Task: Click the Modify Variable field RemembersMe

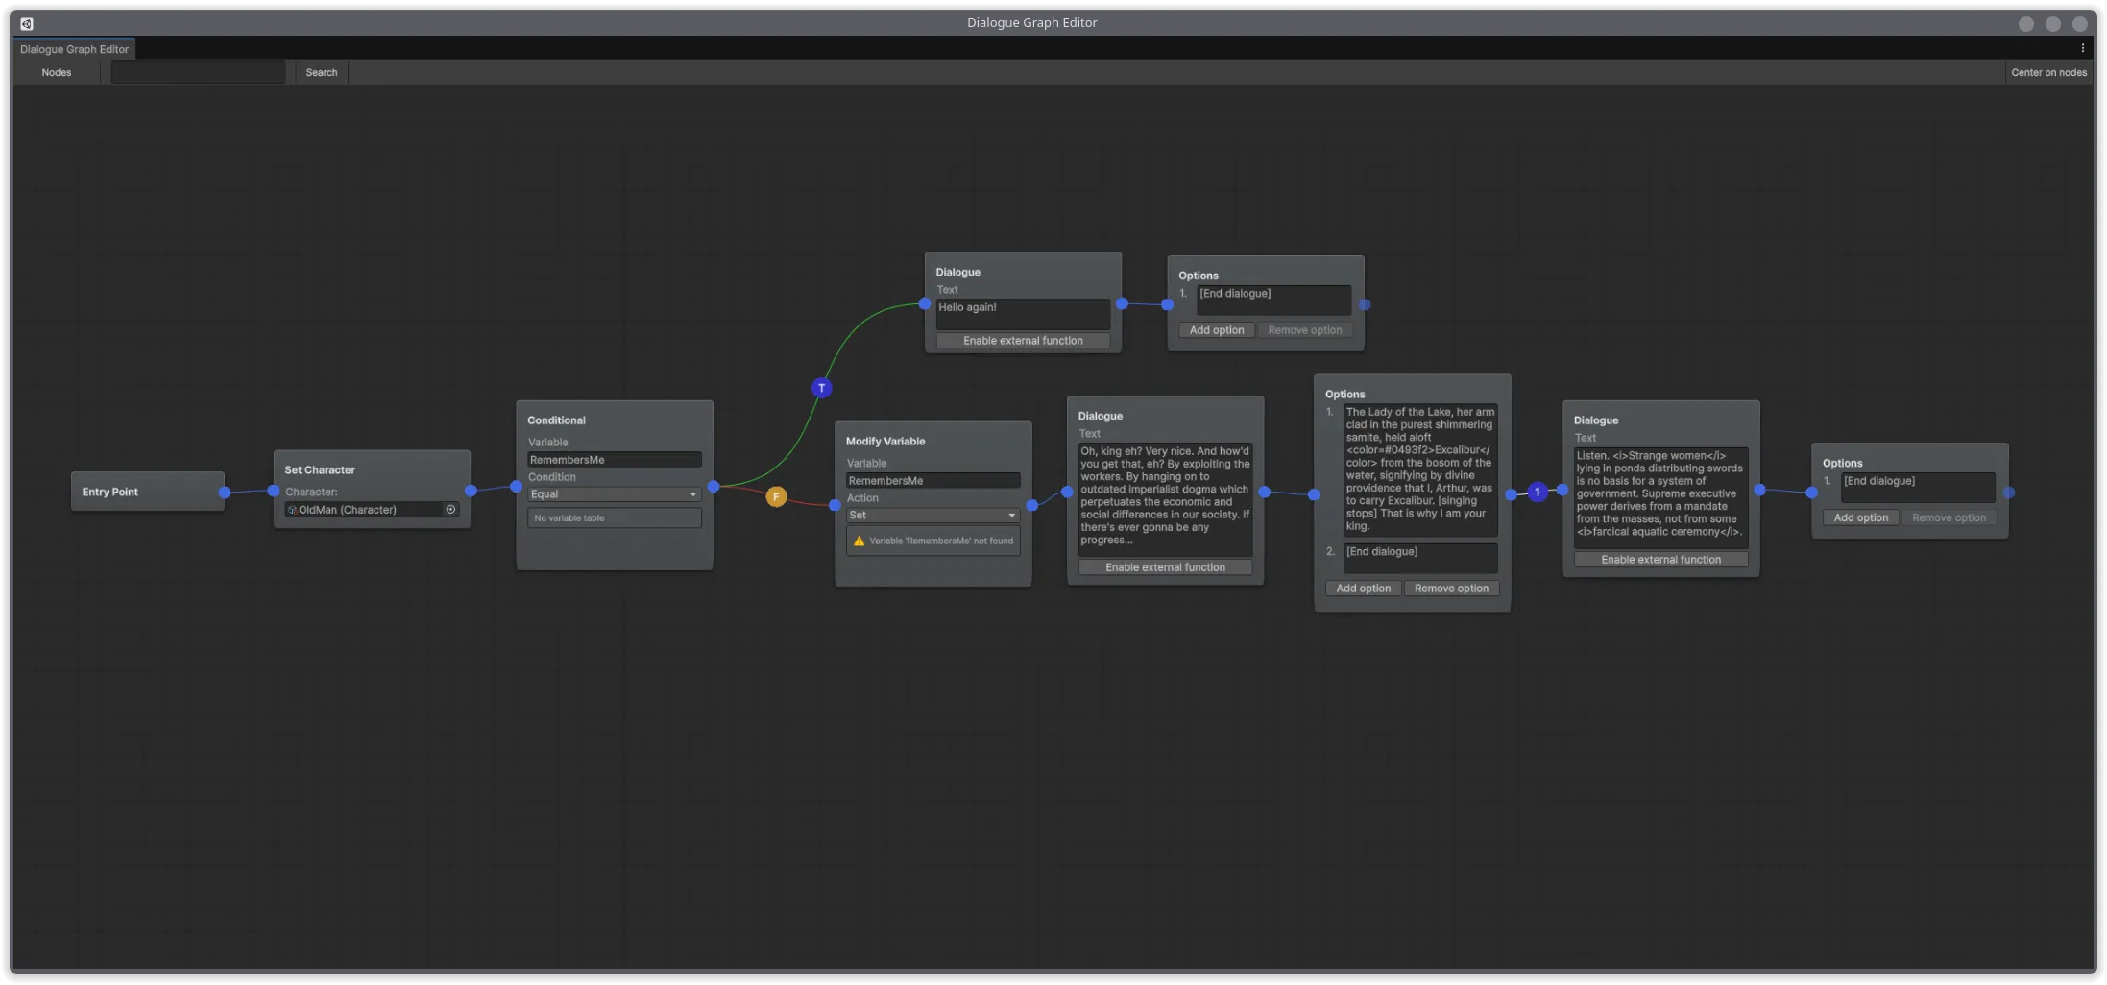Action: [932, 481]
